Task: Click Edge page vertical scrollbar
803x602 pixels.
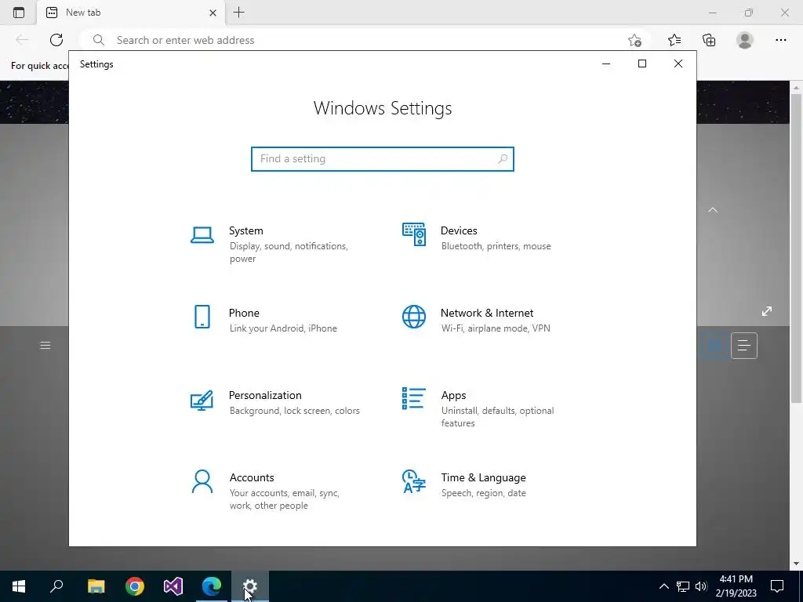Action: tap(796, 248)
